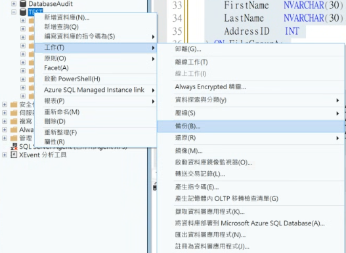Open the 報表(P) menu entry
346x253 pixels.
click(x=96, y=101)
